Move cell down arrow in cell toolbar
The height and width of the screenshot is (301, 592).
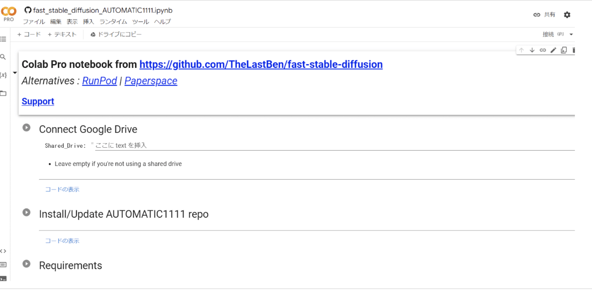coord(532,50)
